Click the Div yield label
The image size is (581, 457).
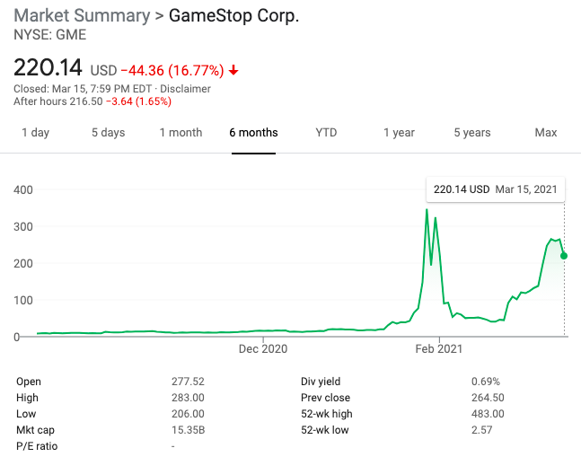click(x=321, y=382)
